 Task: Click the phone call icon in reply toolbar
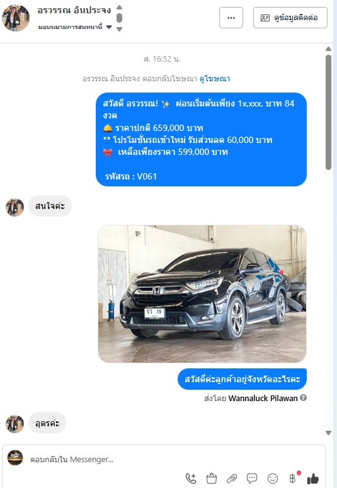(x=191, y=479)
